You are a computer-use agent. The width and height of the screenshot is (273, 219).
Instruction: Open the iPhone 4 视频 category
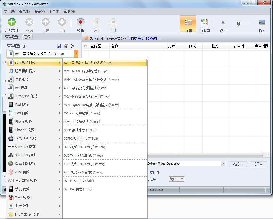click(x=34, y=130)
